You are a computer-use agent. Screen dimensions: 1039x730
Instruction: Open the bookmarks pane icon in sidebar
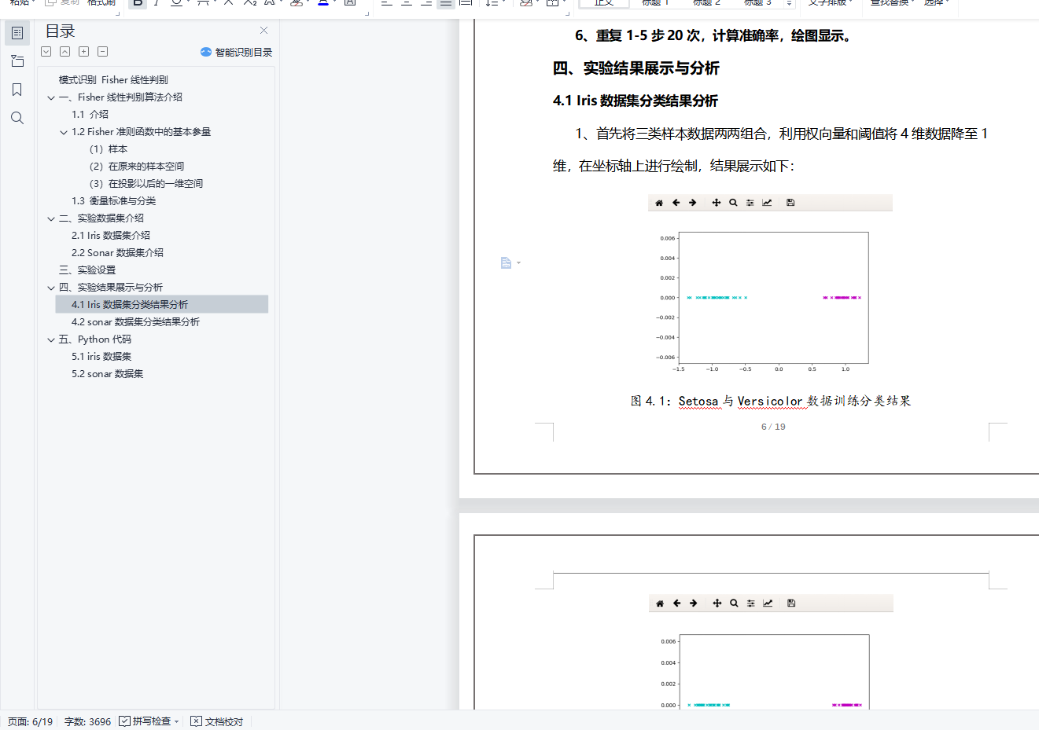tap(17, 90)
